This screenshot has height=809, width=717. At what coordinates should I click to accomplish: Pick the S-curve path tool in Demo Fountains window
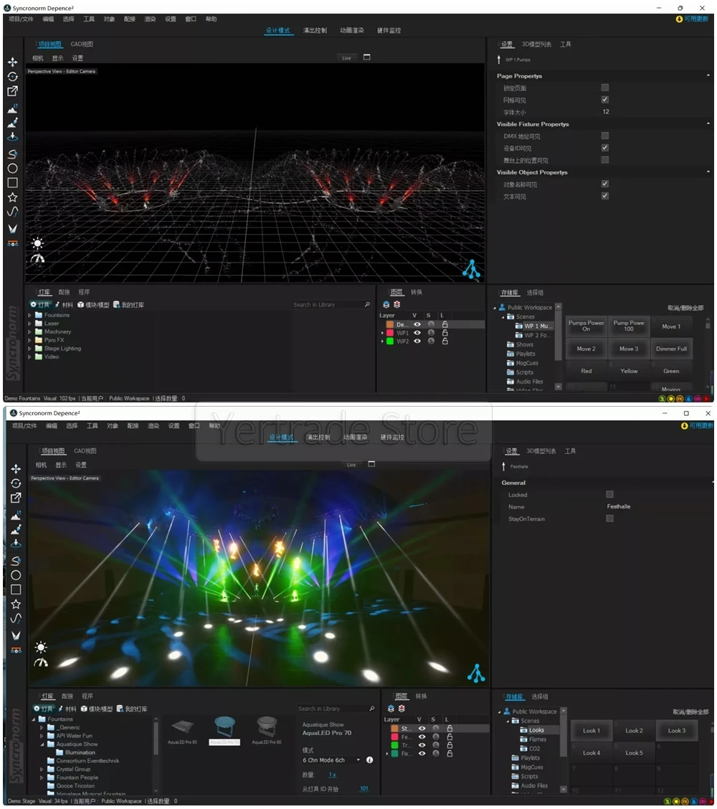12,153
